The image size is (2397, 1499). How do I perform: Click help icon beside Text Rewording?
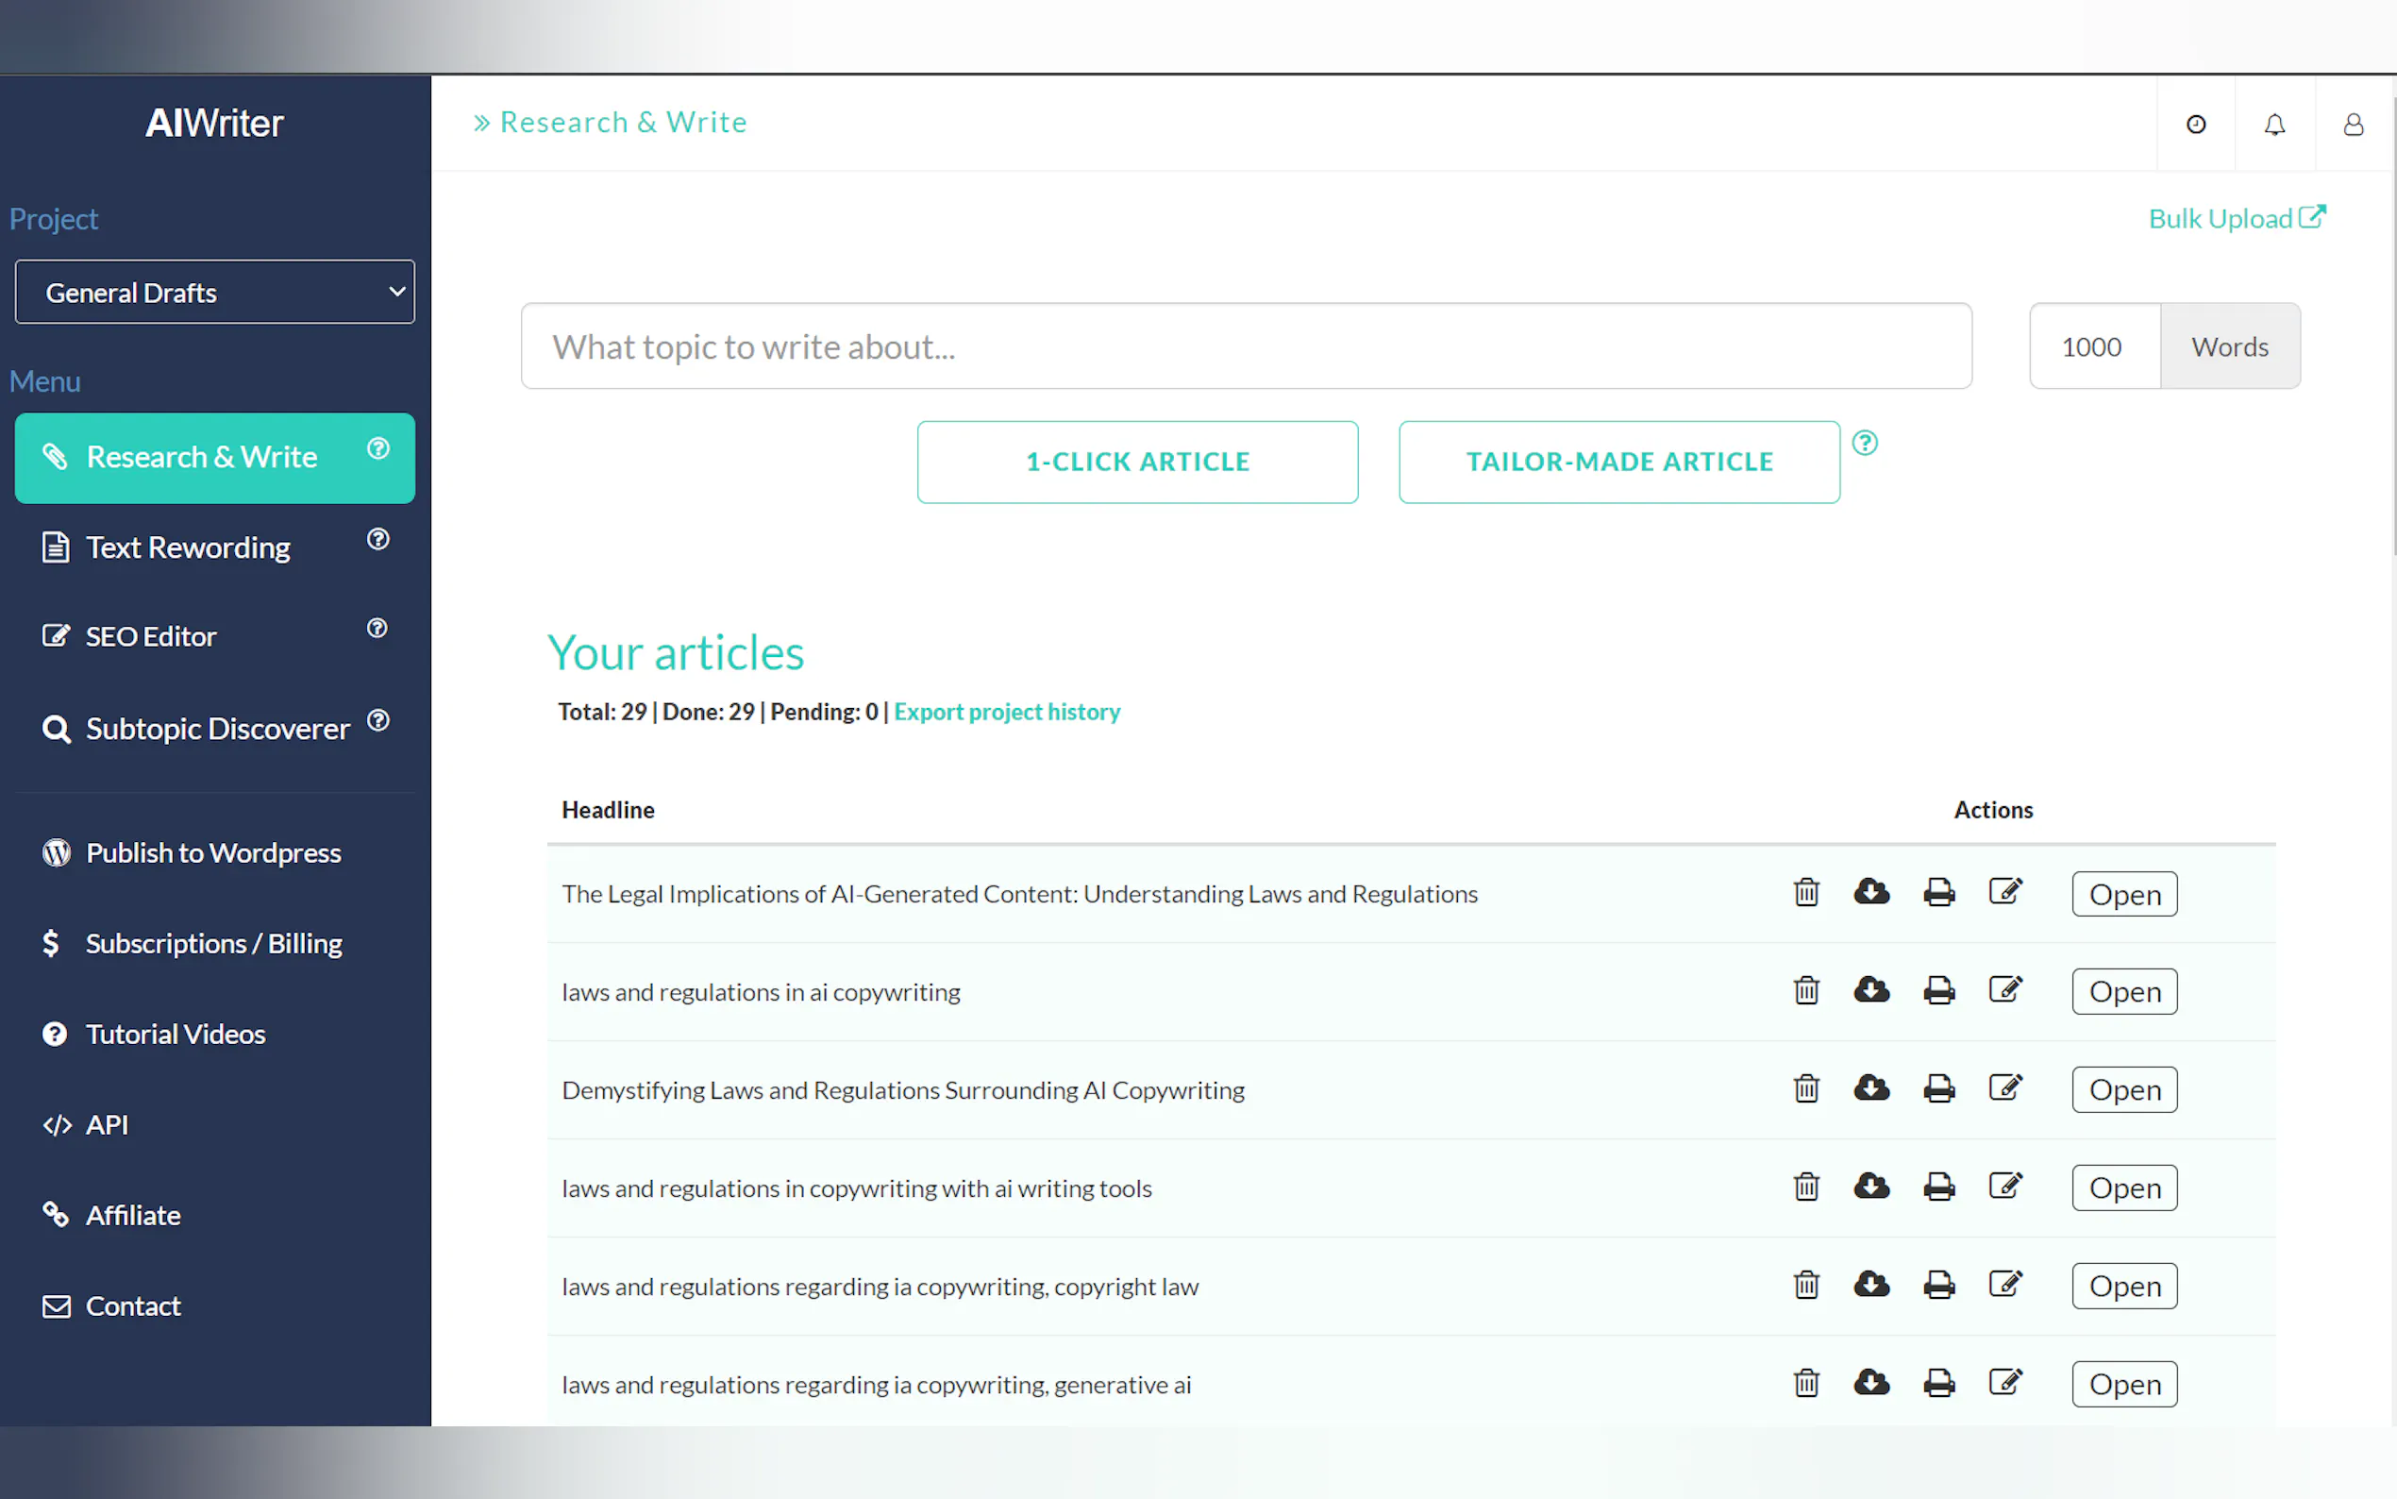(x=377, y=539)
